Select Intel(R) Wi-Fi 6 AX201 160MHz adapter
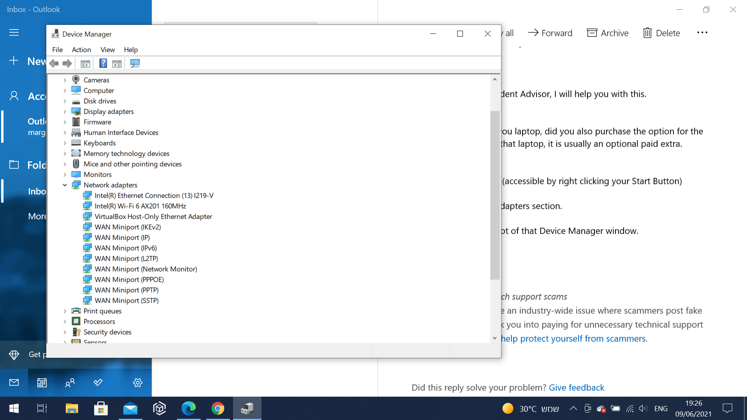 pos(140,206)
